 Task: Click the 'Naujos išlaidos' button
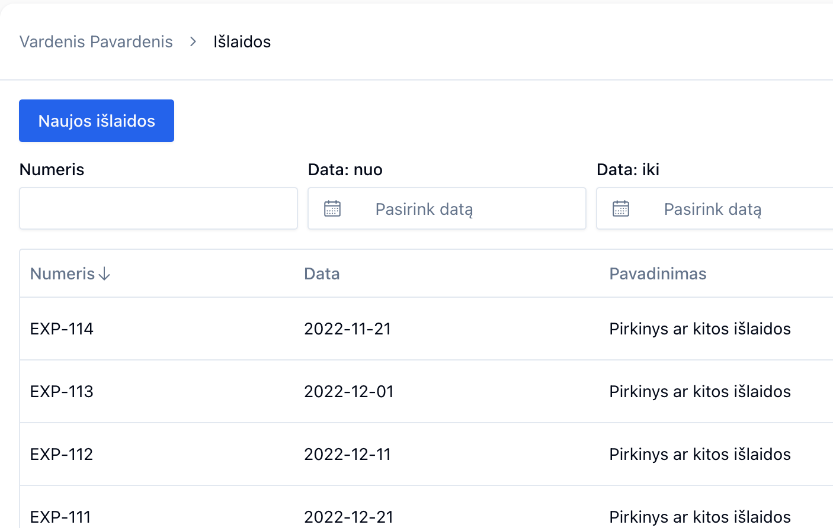96,121
